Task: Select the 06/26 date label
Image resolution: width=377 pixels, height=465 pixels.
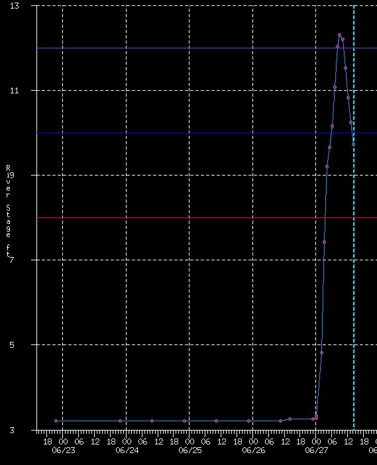Action: click(254, 450)
